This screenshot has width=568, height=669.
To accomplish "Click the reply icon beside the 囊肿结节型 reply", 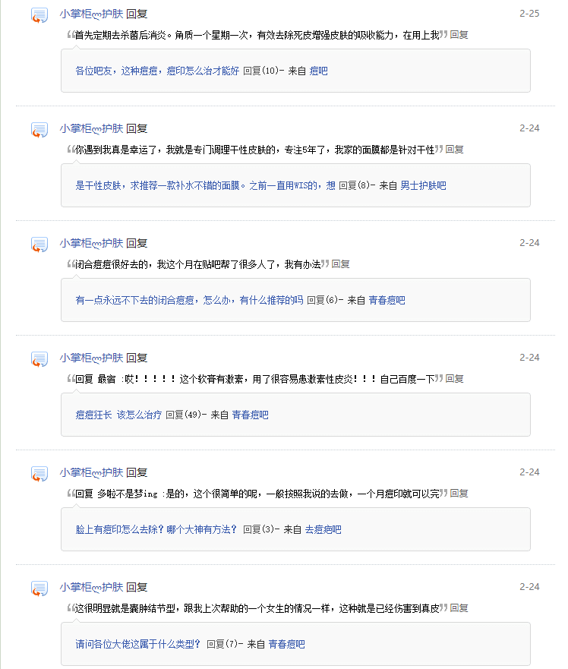I will [x=39, y=589].
